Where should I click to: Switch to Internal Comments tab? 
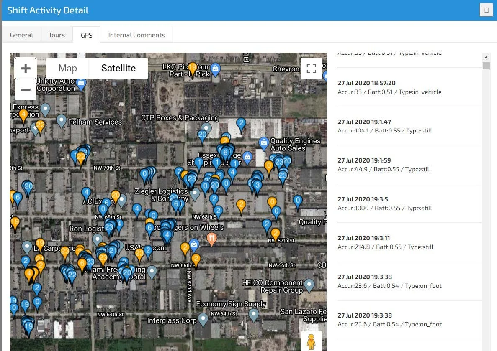click(136, 35)
